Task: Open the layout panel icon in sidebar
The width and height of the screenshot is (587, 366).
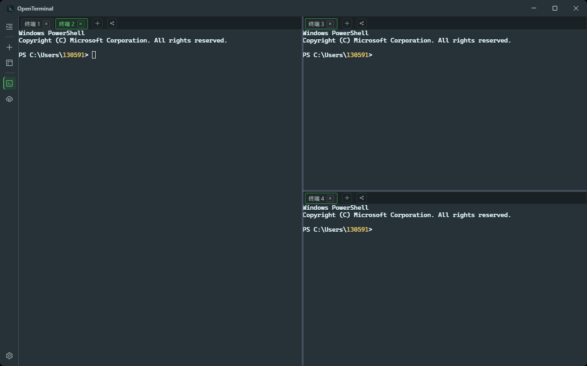Action: tap(9, 63)
